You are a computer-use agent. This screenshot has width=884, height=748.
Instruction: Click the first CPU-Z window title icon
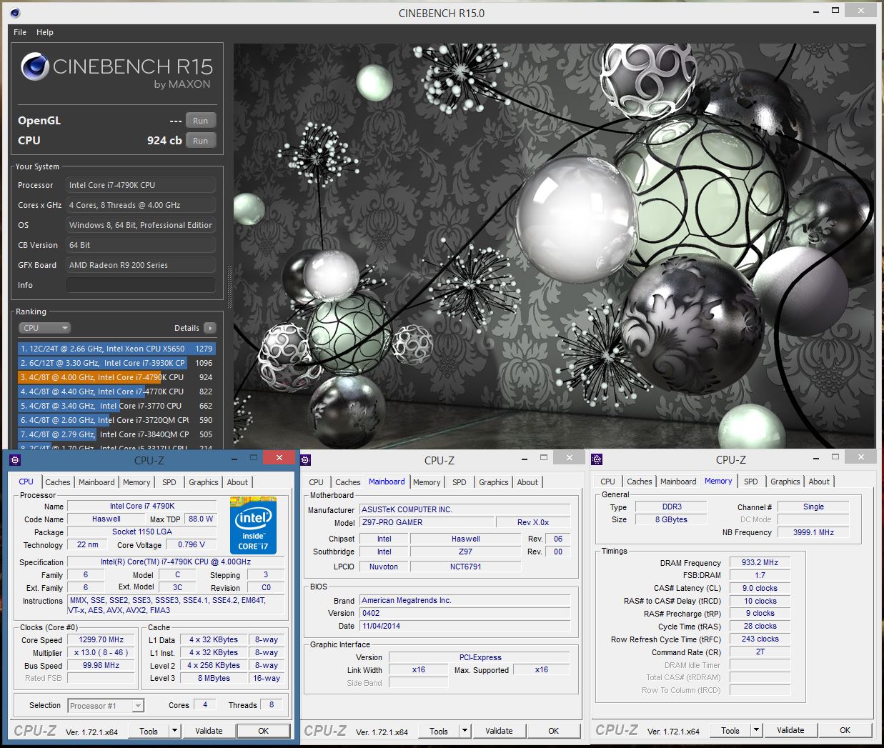pyautogui.click(x=15, y=460)
